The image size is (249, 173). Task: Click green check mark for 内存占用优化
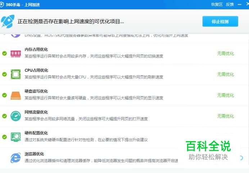[4, 53]
